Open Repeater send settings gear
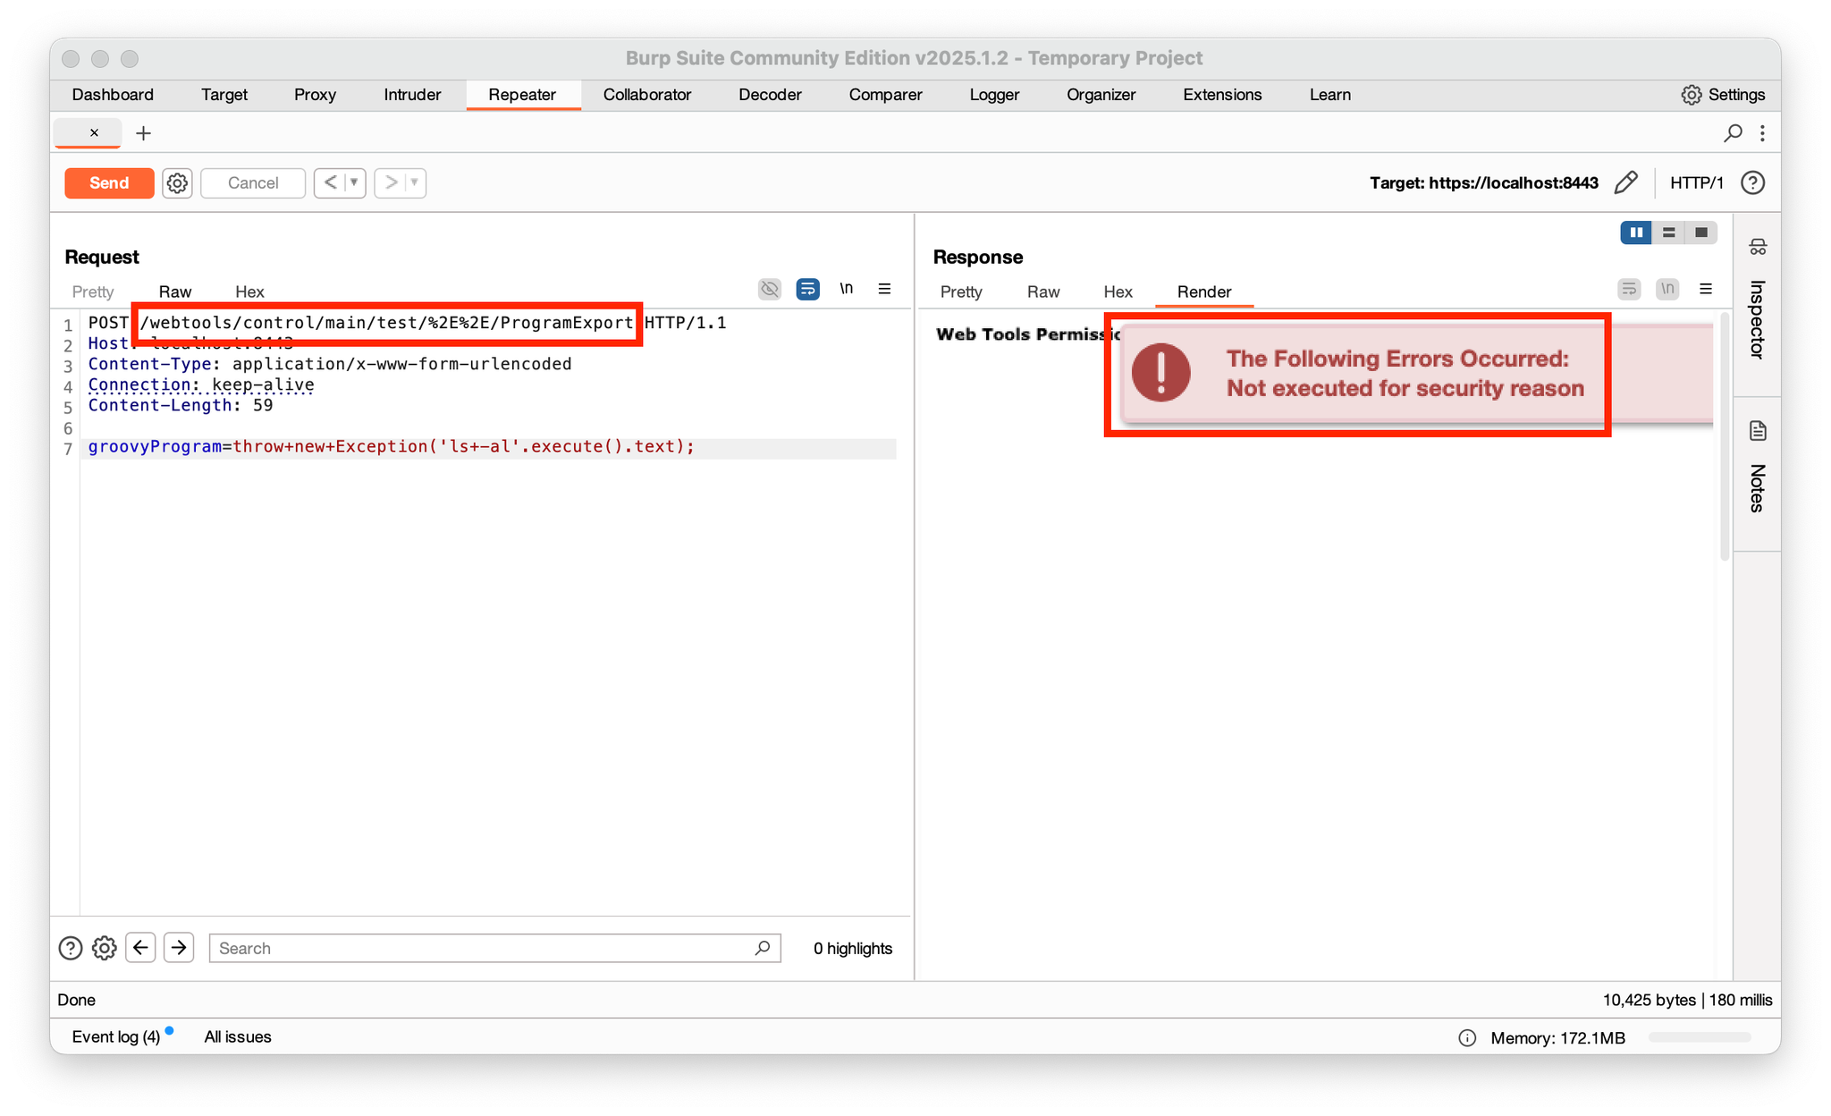1831x1116 pixels. point(177,183)
